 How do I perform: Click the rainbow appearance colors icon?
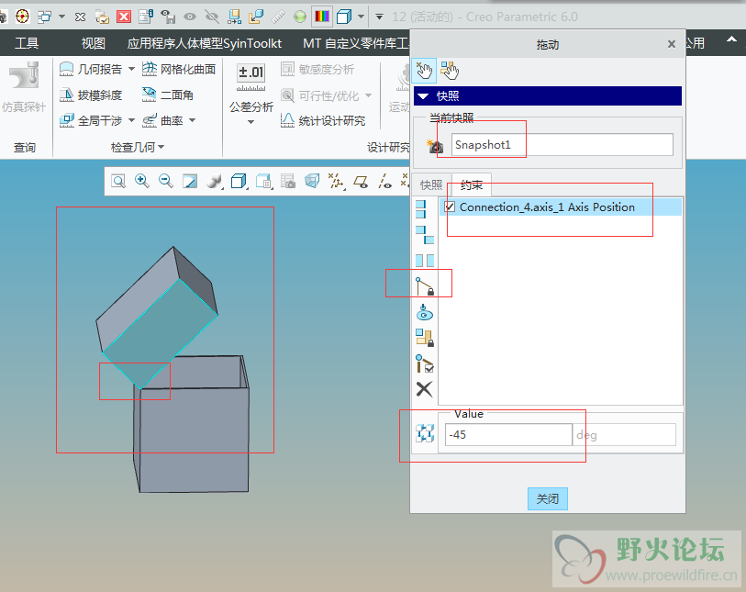322,17
